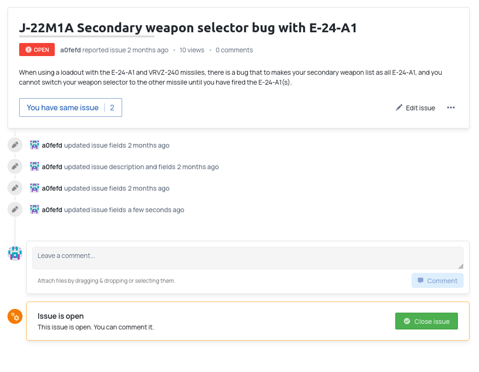Click the issue title heading

coord(188,28)
